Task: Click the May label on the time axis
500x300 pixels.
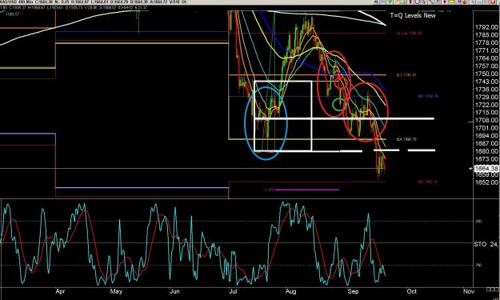Action: (116, 291)
